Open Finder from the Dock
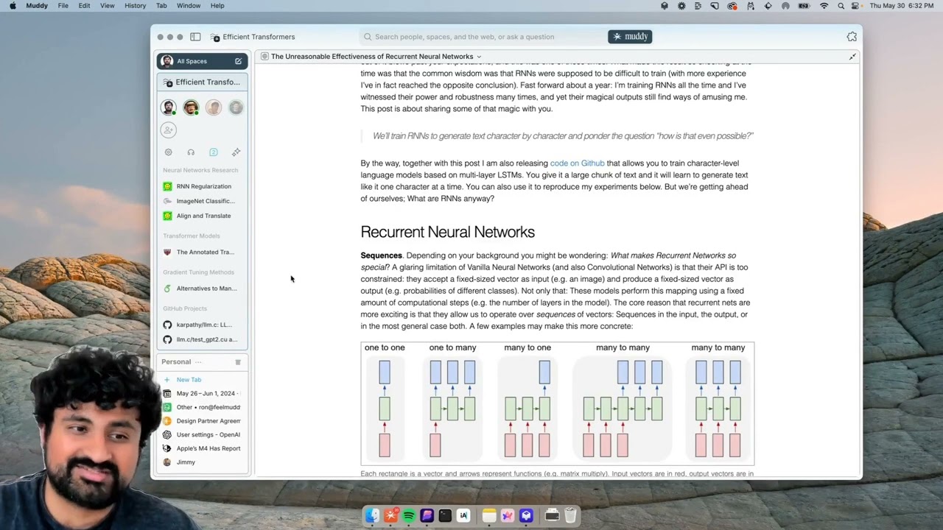The image size is (943, 530). click(x=373, y=516)
